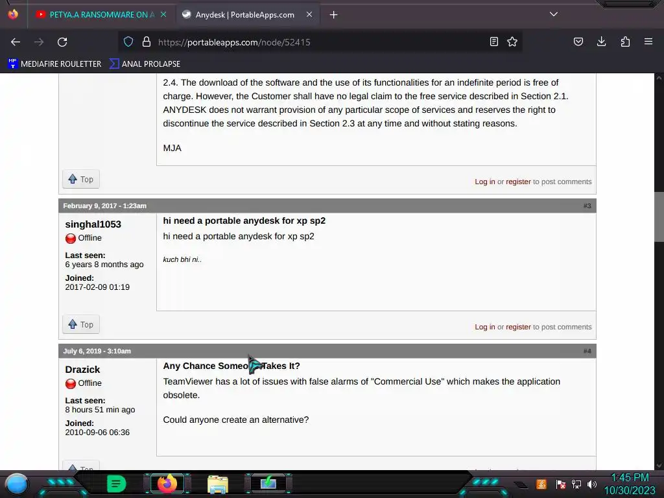This screenshot has height=498, width=664.
Task: Click the Firefox taskbar icon
Action: (167, 484)
